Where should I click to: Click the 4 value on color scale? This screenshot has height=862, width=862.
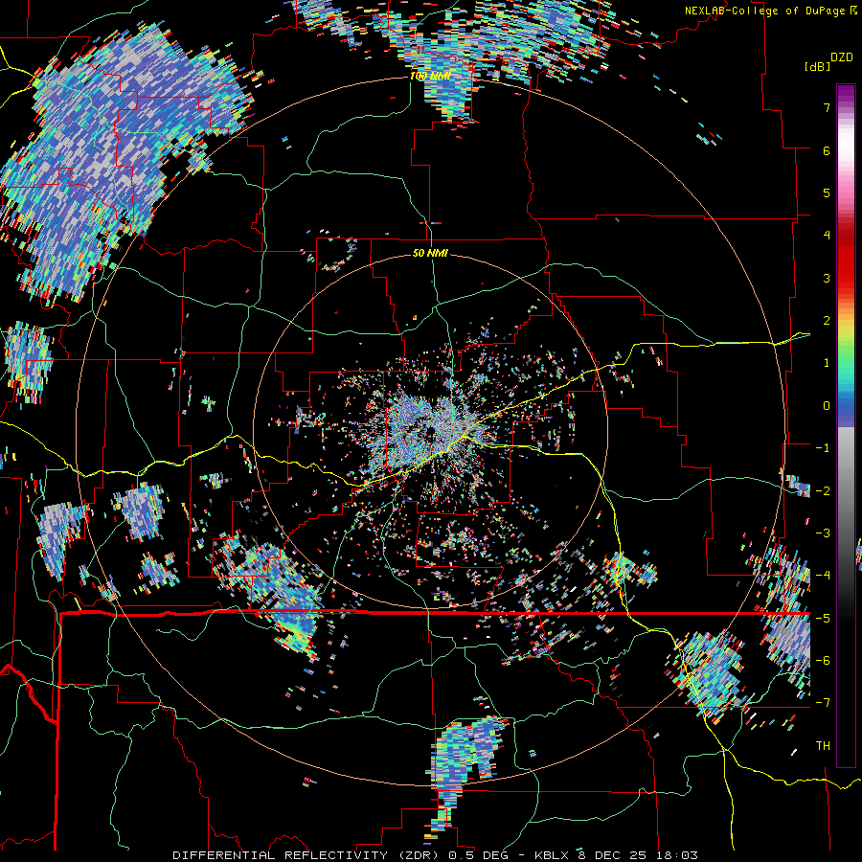click(827, 236)
